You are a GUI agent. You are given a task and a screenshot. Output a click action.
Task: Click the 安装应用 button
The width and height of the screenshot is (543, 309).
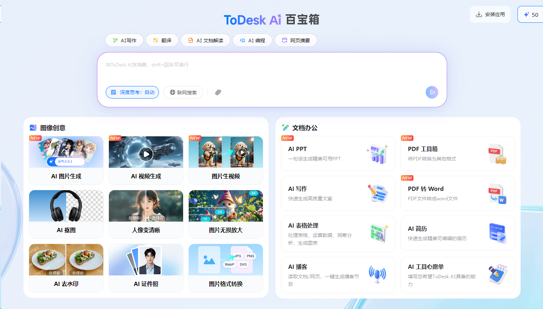tap(490, 14)
